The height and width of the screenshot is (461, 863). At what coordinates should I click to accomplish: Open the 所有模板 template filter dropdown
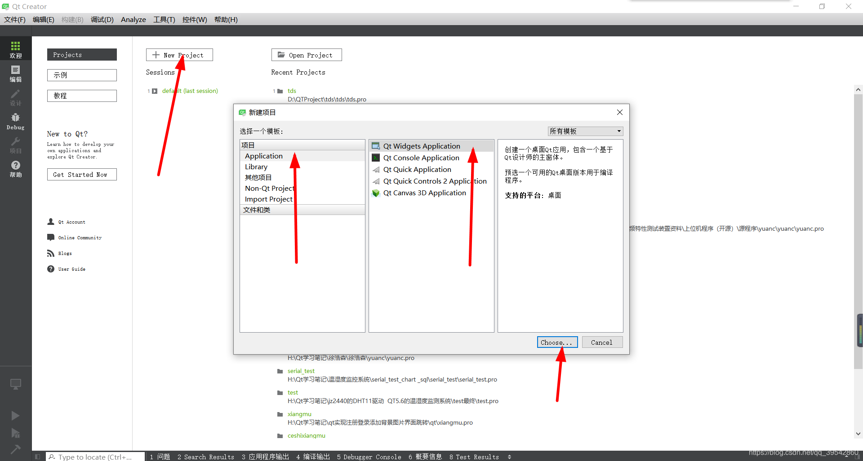click(585, 131)
